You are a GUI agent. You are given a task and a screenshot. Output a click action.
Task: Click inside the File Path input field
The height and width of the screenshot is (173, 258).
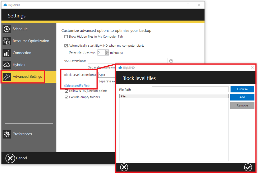[190, 89]
